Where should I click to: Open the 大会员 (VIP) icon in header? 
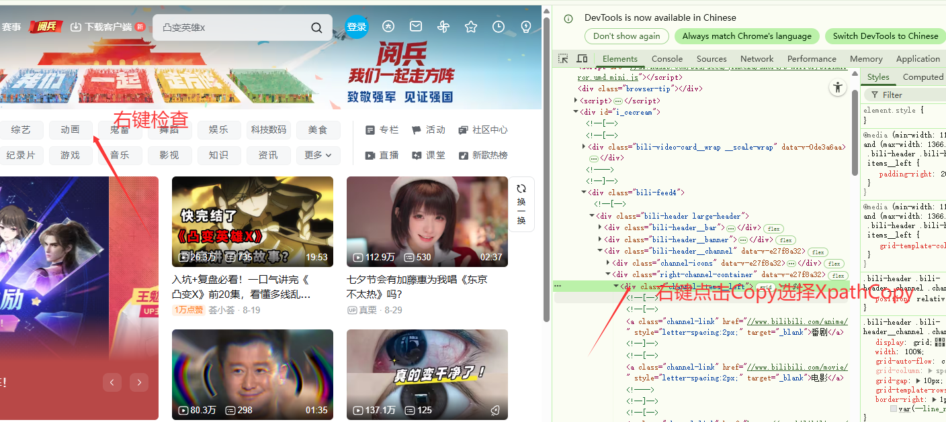pyautogui.click(x=388, y=27)
